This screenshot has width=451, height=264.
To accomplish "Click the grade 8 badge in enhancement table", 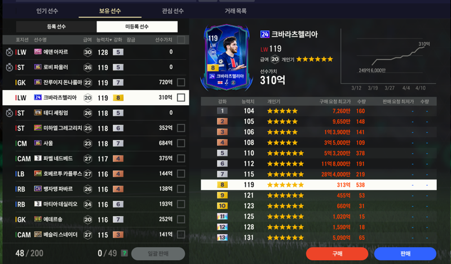I will [x=222, y=185].
